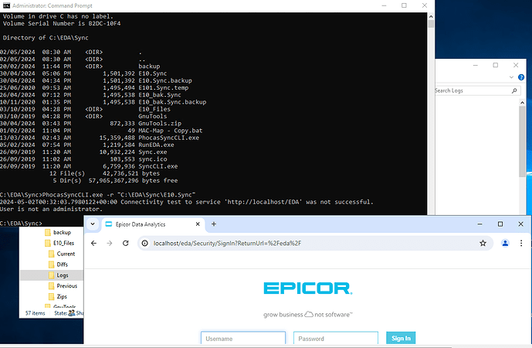
Task: Select the backup folder in Explorer tree
Action: (58, 233)
